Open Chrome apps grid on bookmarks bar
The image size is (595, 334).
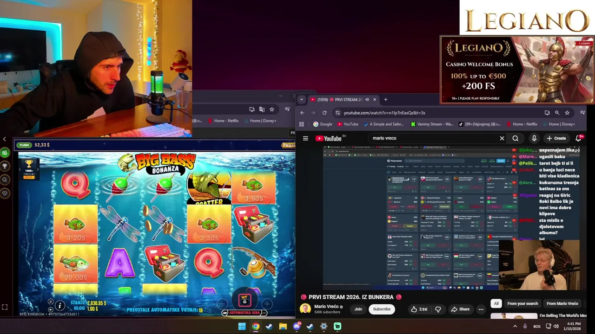(x=302, y=124)
